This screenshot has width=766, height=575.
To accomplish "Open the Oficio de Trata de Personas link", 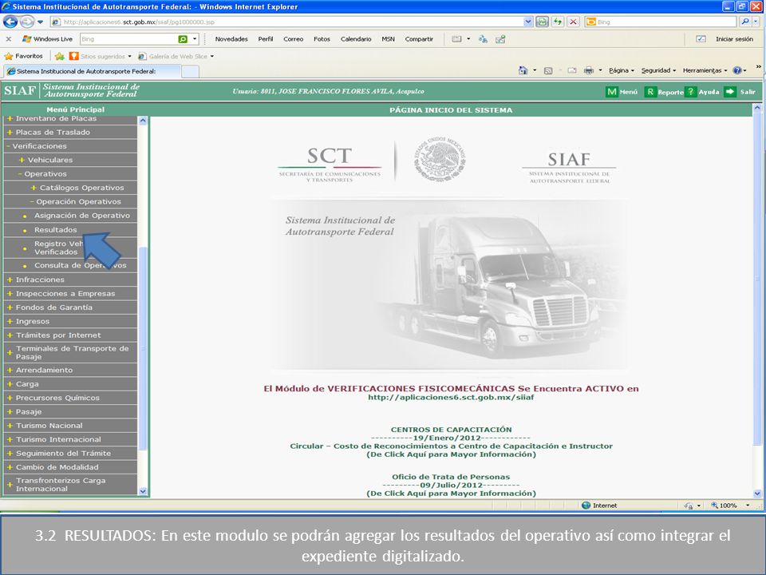I will tap(450, 478).
